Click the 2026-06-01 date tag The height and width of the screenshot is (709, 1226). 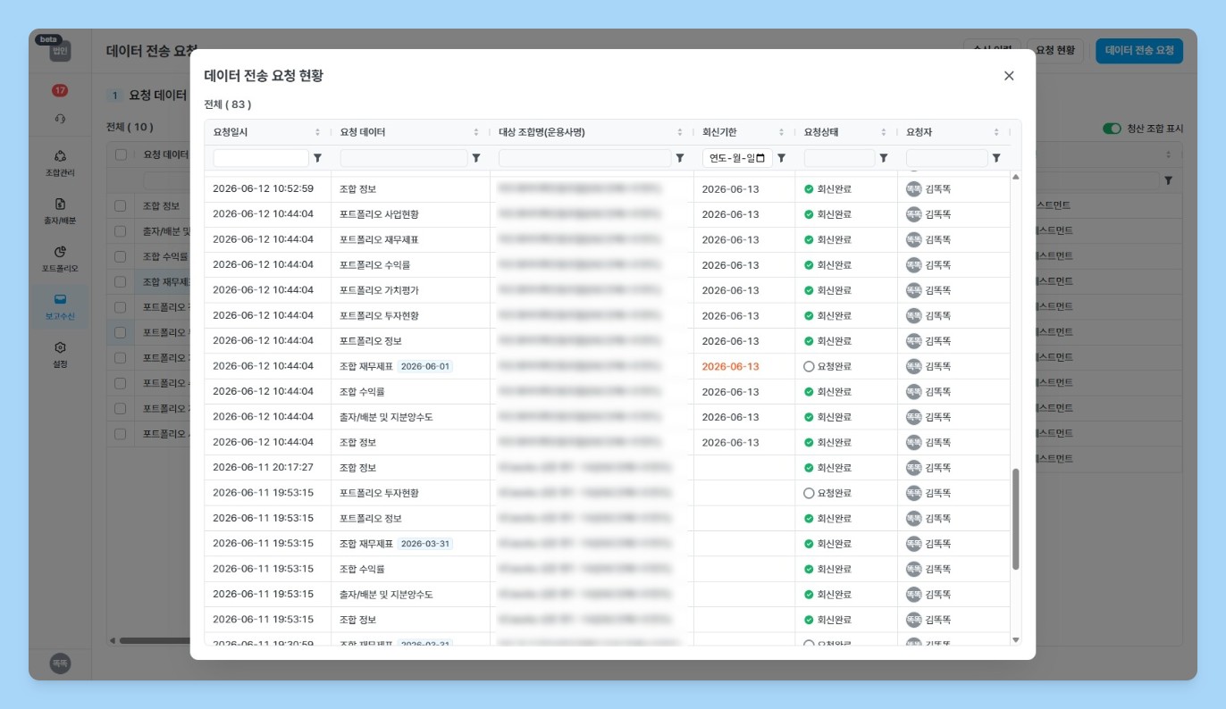(x=425, y=366)
